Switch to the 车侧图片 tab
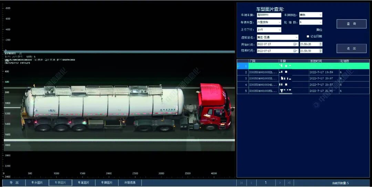The image size is (372, 187). click(x=60, y=183)
